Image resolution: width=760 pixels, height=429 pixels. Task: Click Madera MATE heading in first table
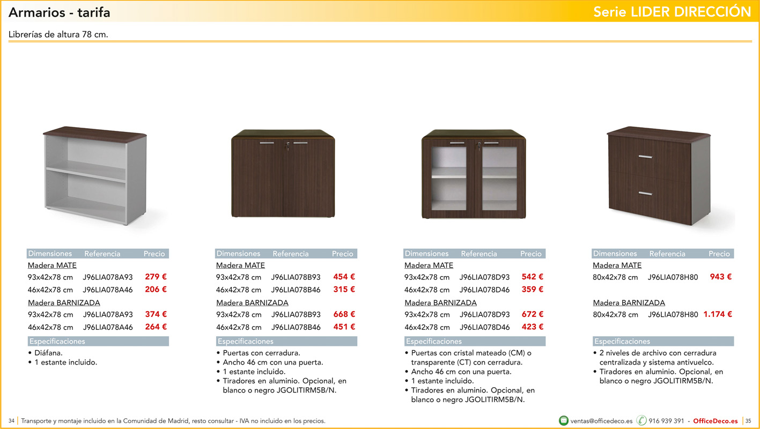51,265
